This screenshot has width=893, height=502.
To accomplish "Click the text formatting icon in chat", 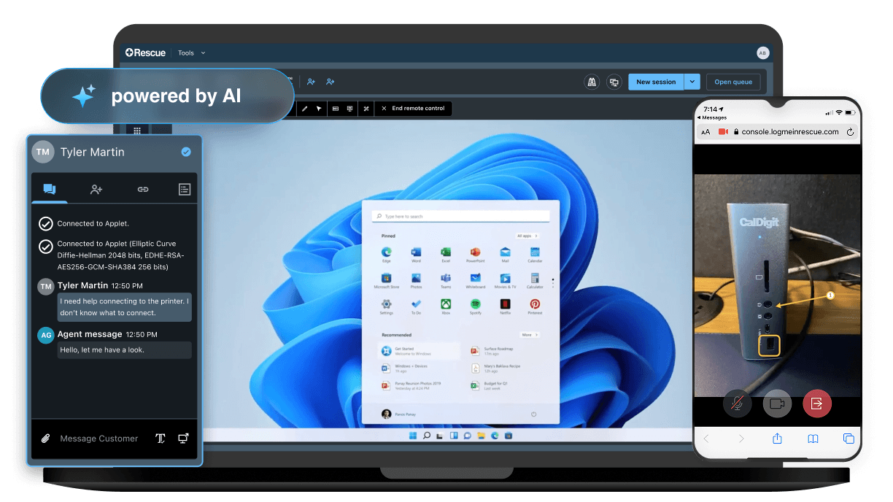I will coord(161,439).
